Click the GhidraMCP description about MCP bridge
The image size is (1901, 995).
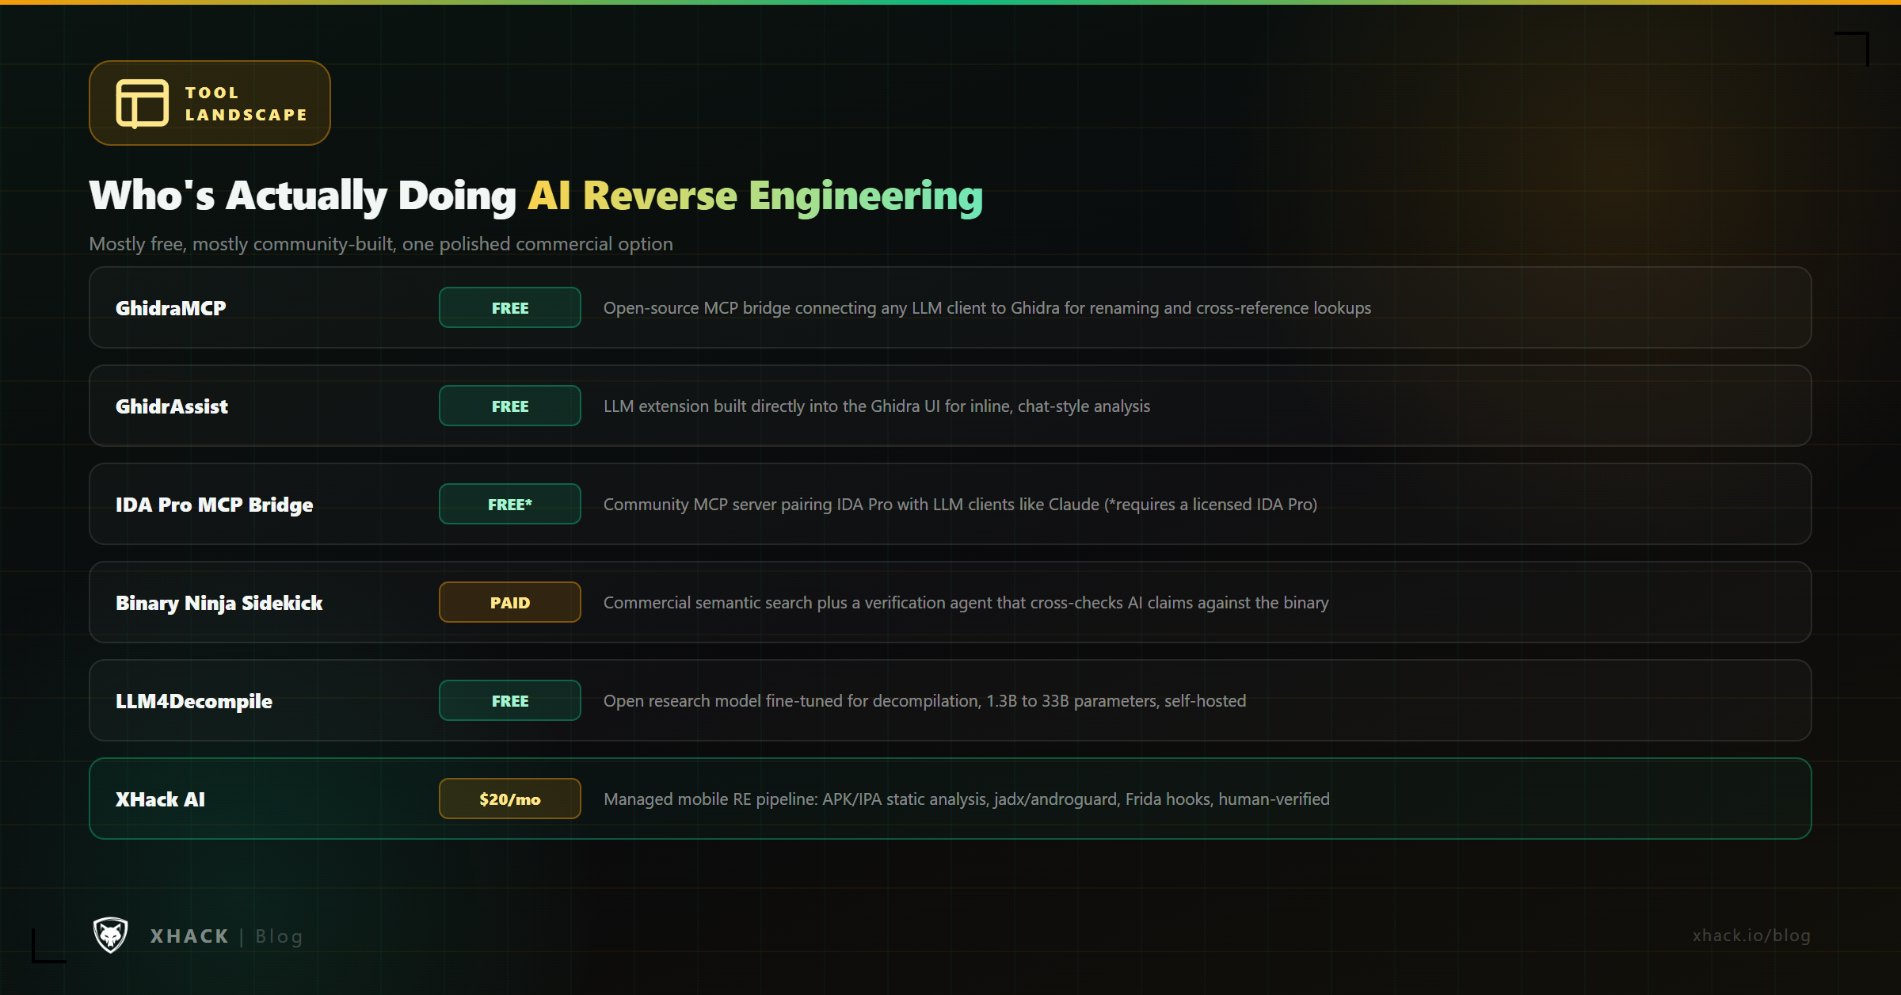987,308
